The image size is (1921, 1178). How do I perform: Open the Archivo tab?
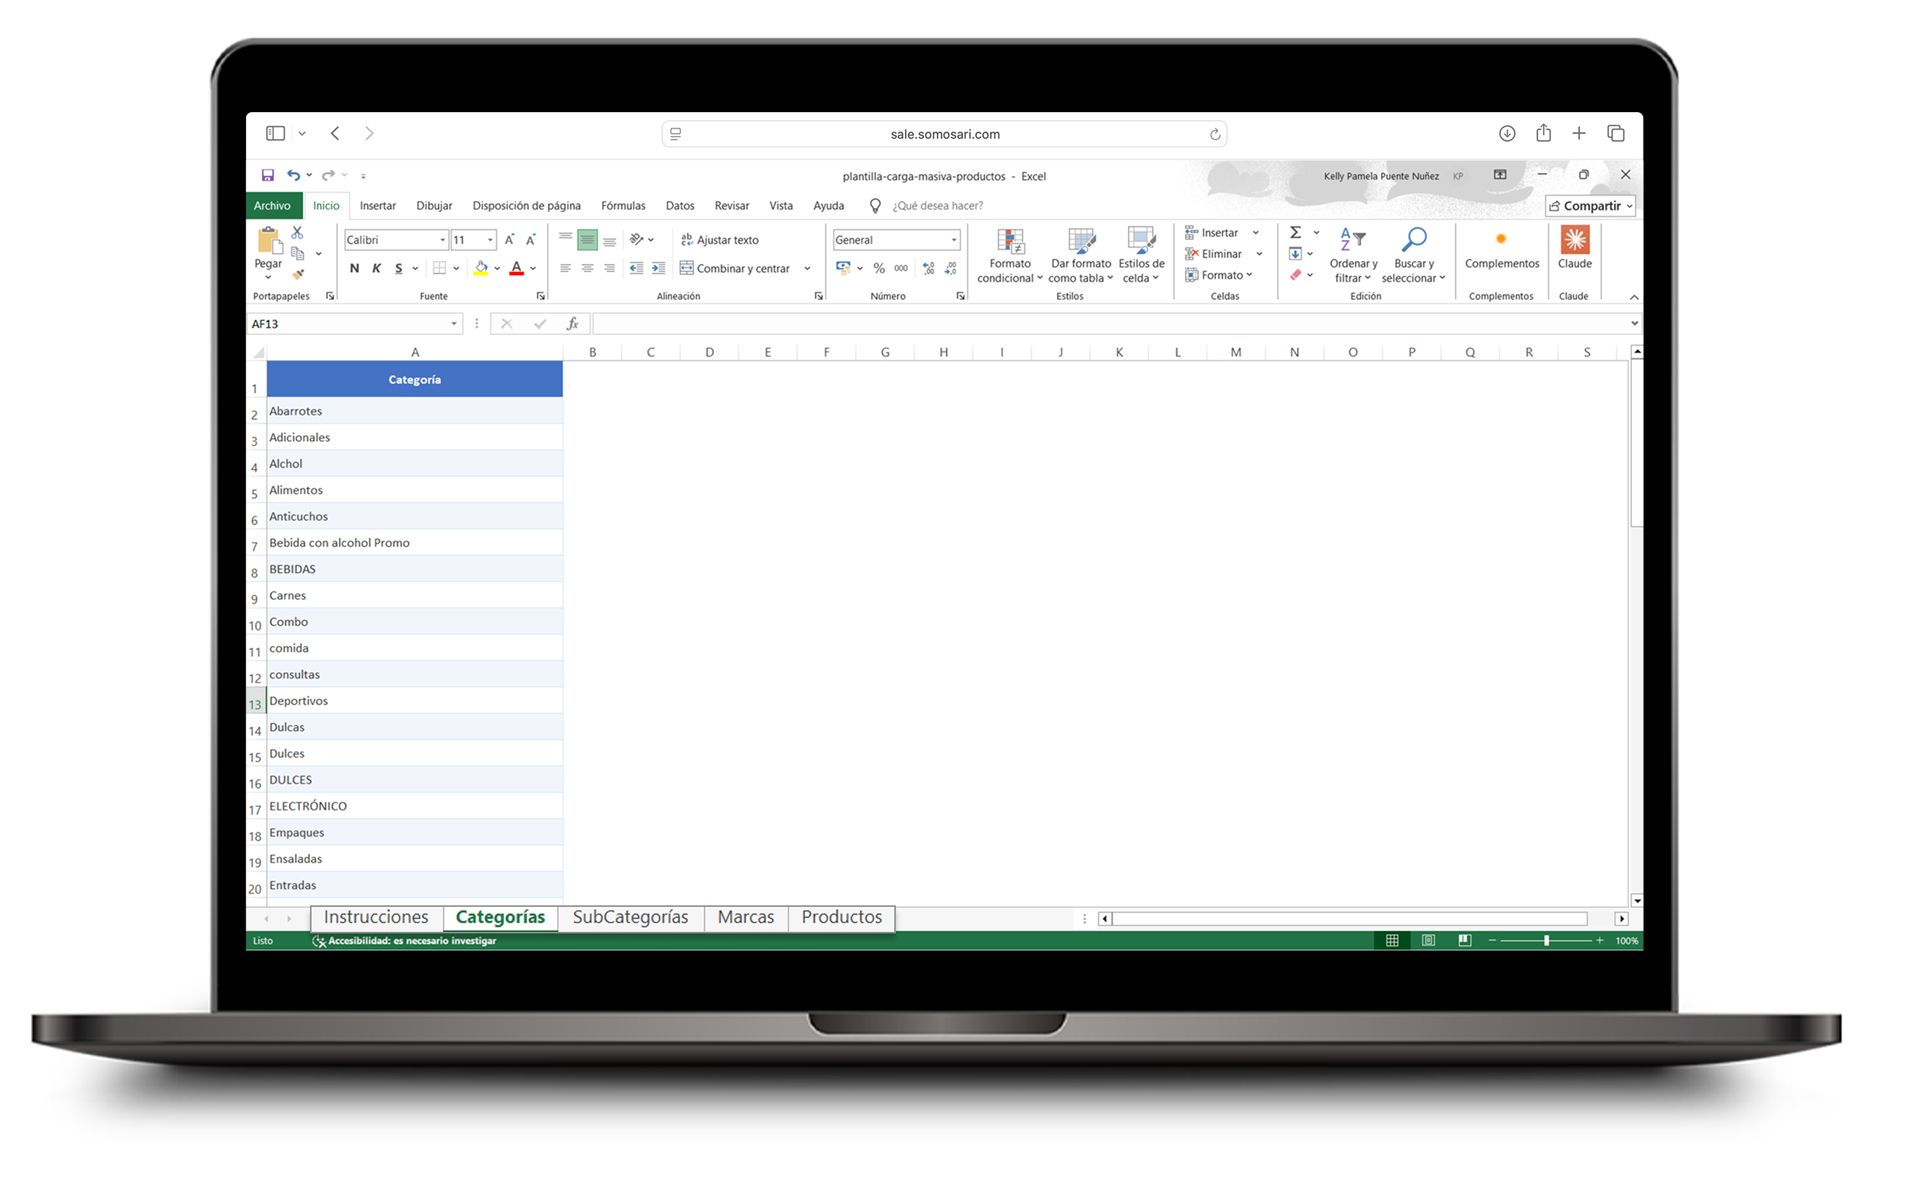(272, 206)
